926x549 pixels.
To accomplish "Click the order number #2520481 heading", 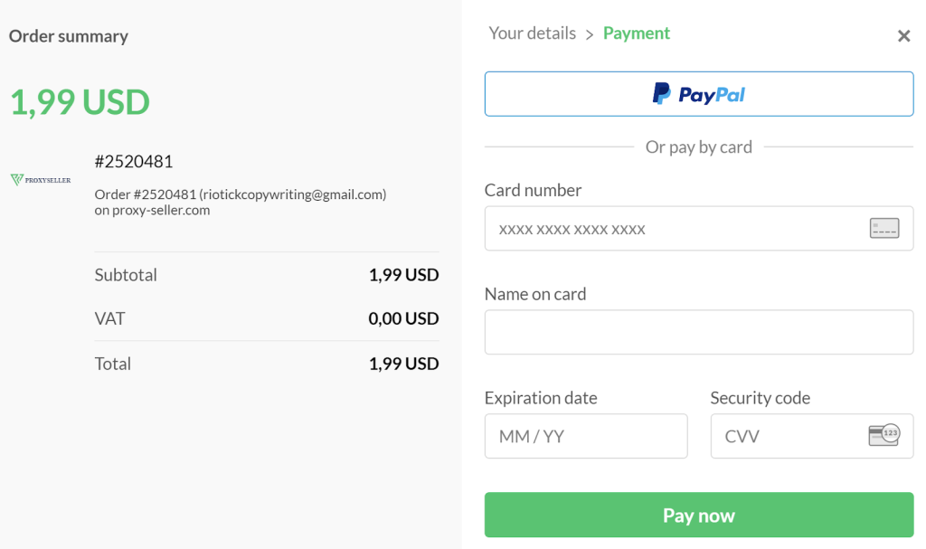I will [x=134, y=161].
